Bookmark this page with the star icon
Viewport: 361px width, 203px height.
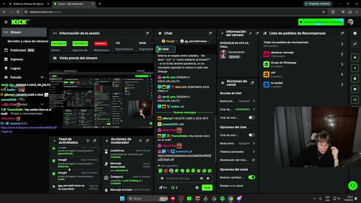323,12
